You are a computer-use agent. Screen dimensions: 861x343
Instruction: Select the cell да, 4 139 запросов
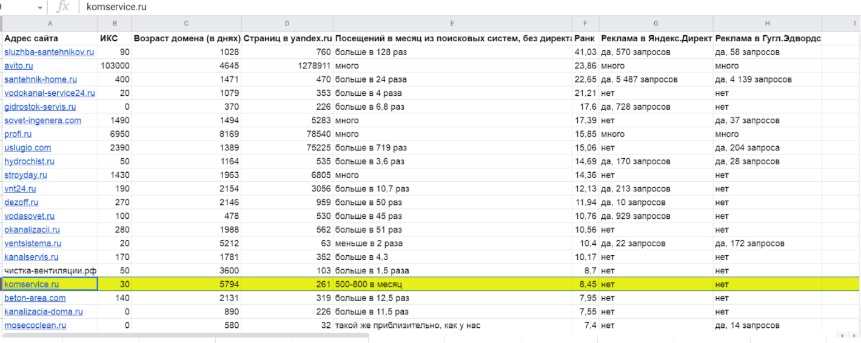click(767, 79)
